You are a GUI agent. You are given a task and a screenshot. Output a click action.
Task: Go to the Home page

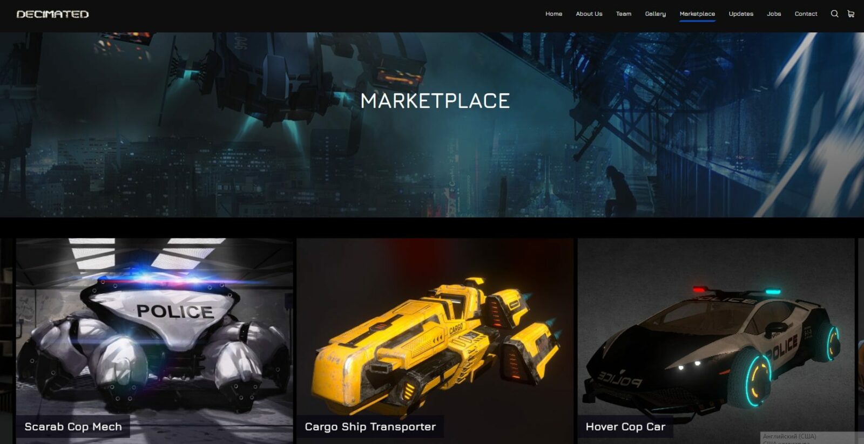pos(553,14)
